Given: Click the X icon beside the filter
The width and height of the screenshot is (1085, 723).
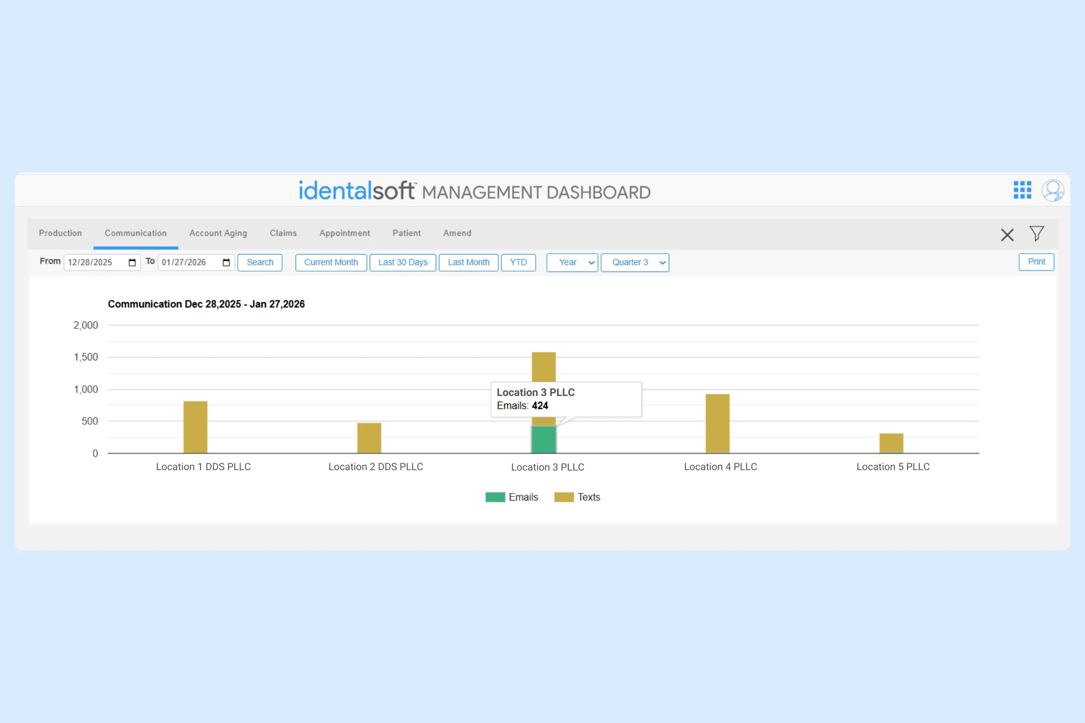Looking at the screenshot, I should click(x=1007, y=235).
